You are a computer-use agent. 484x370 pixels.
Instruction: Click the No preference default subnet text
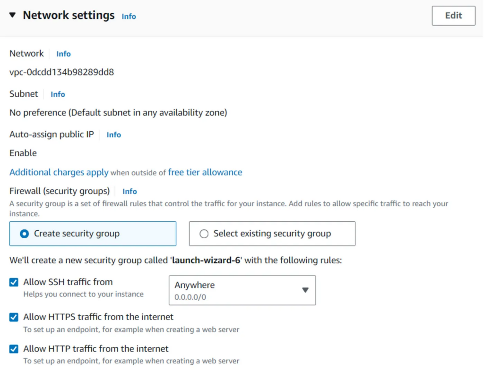[118, 113]
